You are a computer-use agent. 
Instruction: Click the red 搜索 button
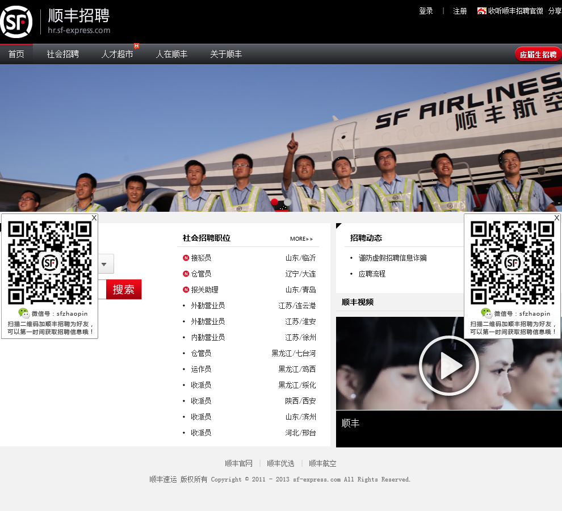(x=124, y=289)
